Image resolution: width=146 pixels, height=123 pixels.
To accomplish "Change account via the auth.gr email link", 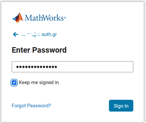I will point(39,34).
